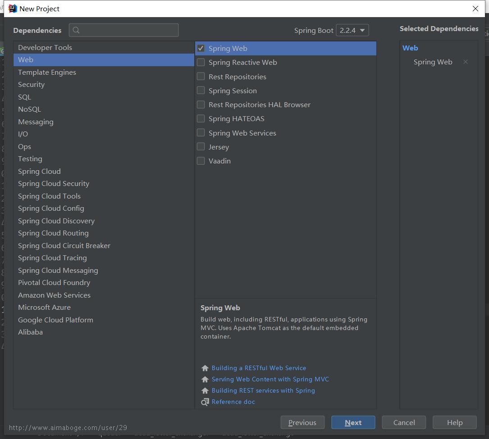Open Spring Cloud Tools category
Screen dimensions: 489x439
pyautogui.click(x=104, y=196)
